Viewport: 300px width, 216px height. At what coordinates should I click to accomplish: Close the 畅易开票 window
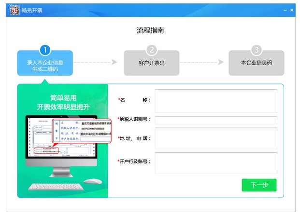pos(292,10)
